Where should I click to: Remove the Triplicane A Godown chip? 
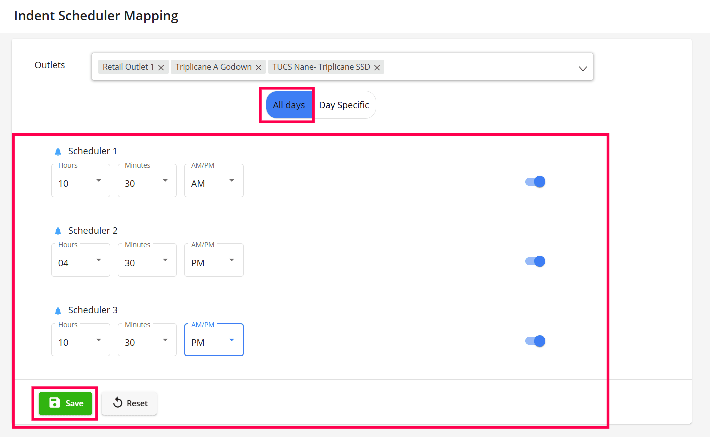click(x=259, y=68)
